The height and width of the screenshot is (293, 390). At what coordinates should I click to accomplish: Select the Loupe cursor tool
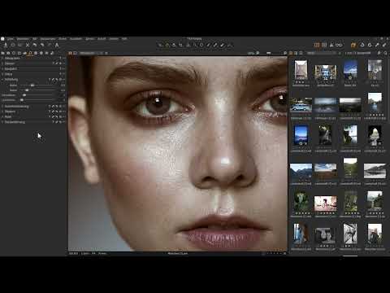pos(174,45)
